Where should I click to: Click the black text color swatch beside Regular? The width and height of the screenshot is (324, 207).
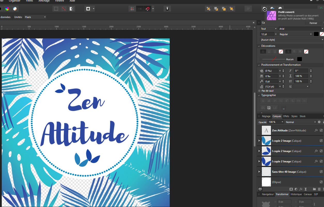point(316,34)
